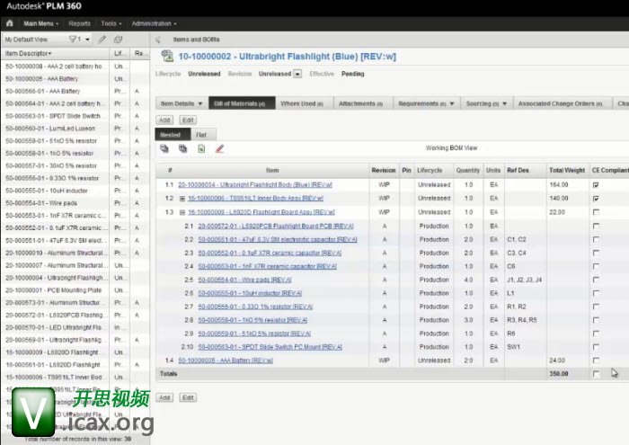Click the collapse-all BOM levels icon

click(164, 149)
